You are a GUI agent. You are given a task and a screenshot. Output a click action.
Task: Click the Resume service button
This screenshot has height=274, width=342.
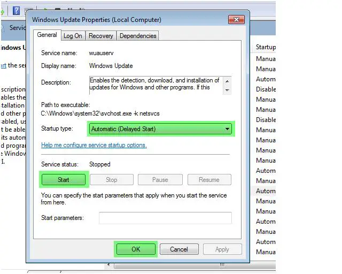[x=209, y=180]
